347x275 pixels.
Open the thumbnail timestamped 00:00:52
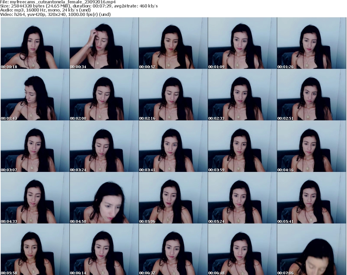173,43
